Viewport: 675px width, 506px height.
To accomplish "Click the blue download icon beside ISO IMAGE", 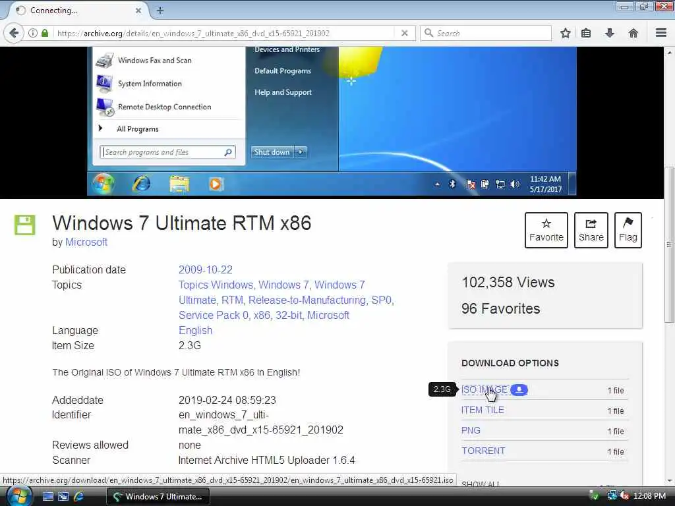I will [519, 390].
